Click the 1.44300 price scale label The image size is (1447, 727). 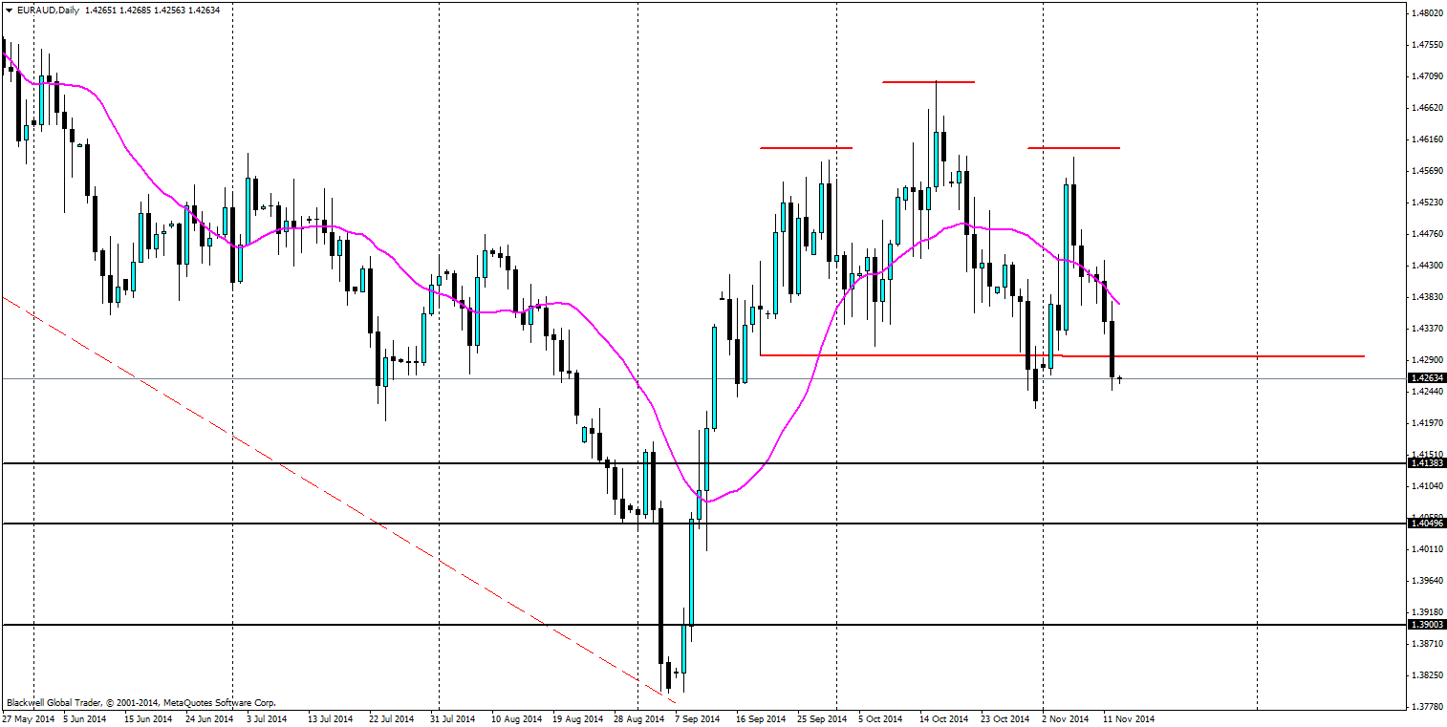point(1426,266)
